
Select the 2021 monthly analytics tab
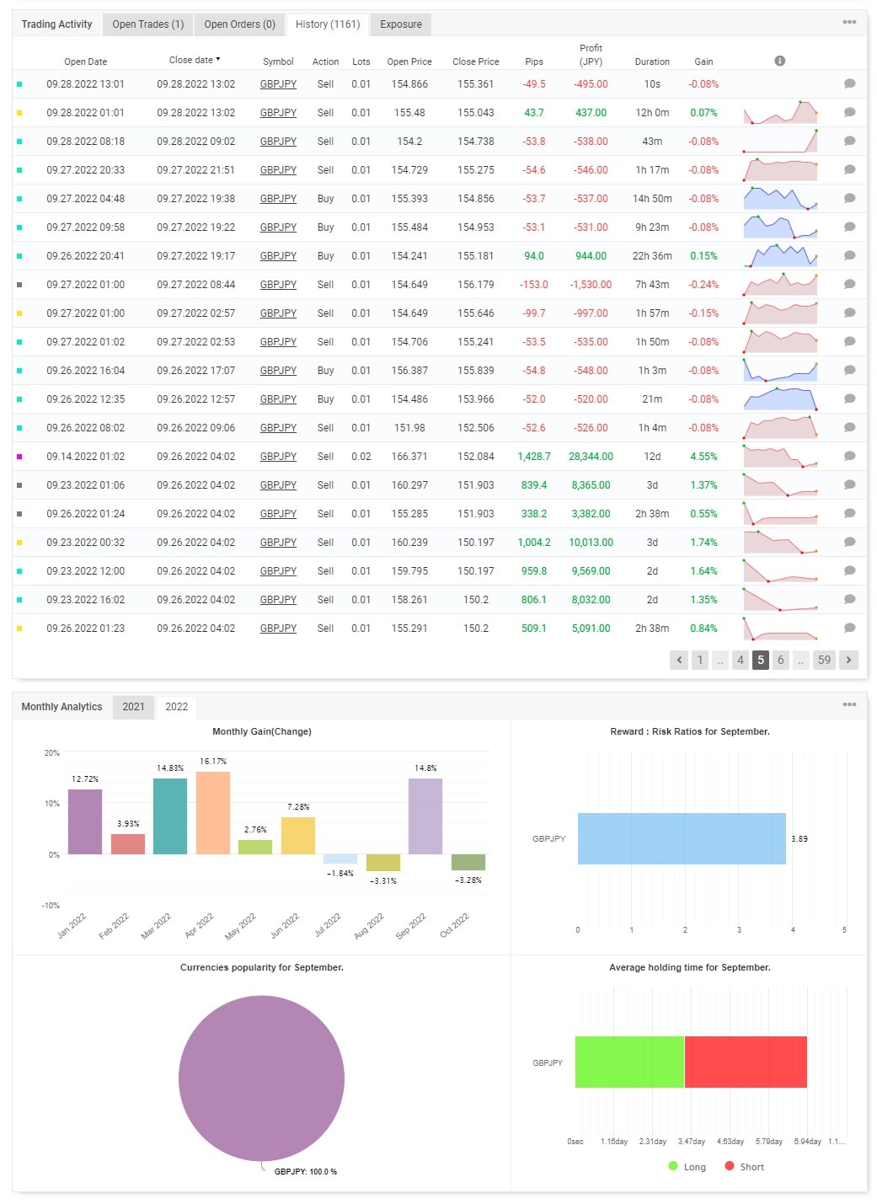point(133,707)
